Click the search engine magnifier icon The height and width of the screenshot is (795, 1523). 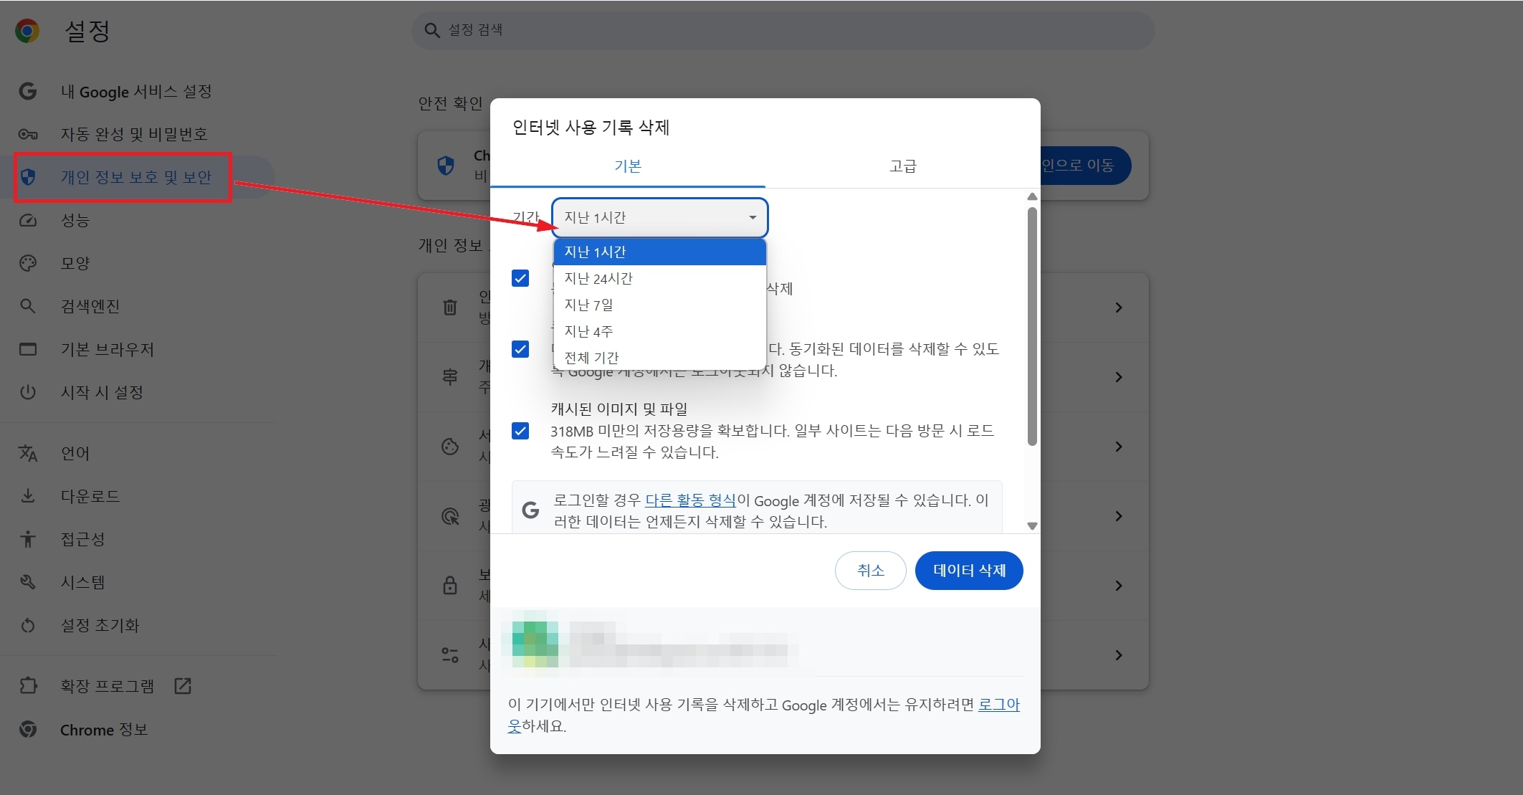pos(28,306)
